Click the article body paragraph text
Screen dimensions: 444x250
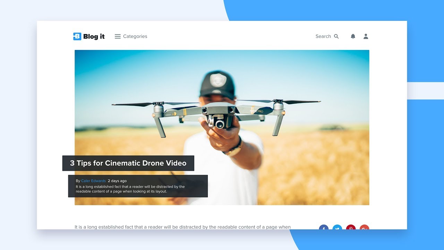pos(182,227)
